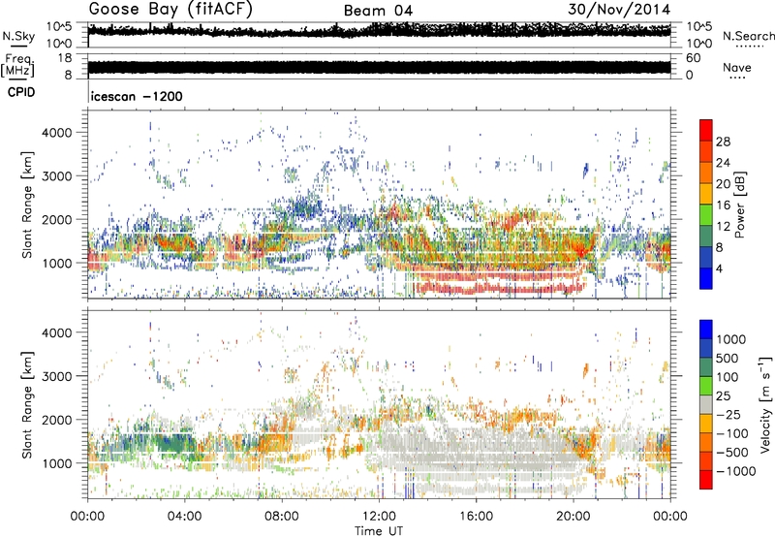This screenshot has width=775, height=537.
Task: Click the '-25' tick on Velocity colorbar
Action: click(728, 414)
